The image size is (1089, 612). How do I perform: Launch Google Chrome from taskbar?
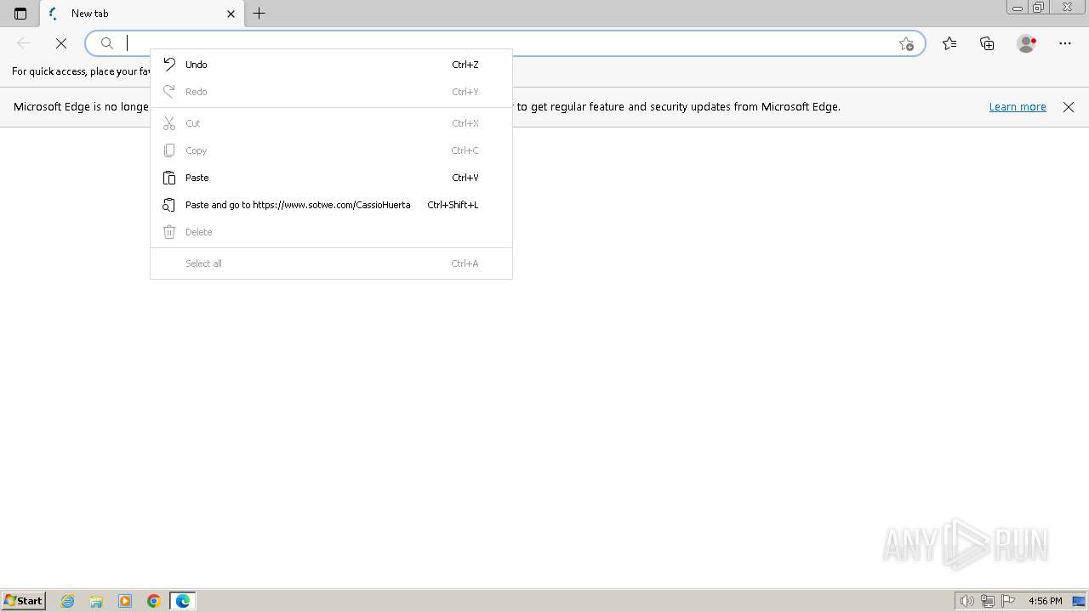[154, 601]
